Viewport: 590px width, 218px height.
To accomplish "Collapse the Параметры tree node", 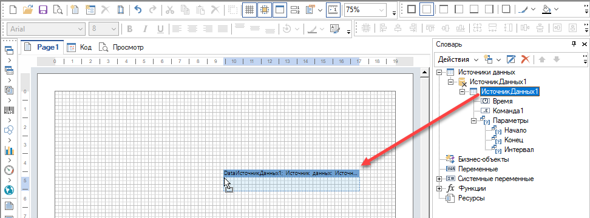I will click(x=473, y=121).
